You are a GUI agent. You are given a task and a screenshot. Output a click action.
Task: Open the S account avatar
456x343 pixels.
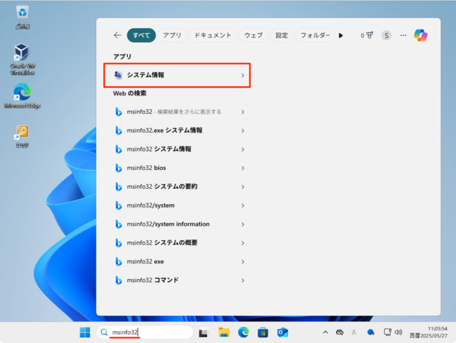tap(386, 36)
